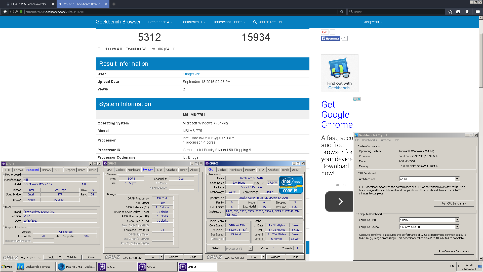
Task: Click the scrollbar down arrow
Action: (x=481, y=259)
